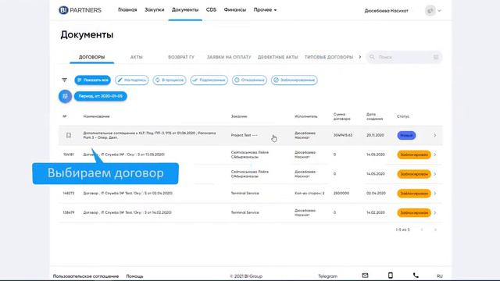Expand the contract 138479 row chevron
The width and height of the screenshot is (500, 281).
tap(435, 213)
